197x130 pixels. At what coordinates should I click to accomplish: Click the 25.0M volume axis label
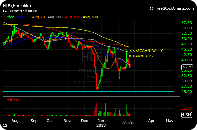click(x=187, y=108)
